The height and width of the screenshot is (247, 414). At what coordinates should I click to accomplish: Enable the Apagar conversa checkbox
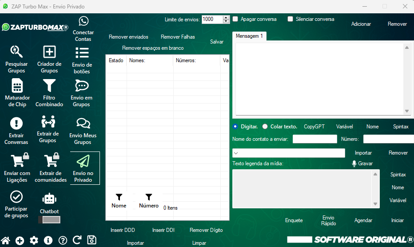pyautogui.click(x=235, y=19)
